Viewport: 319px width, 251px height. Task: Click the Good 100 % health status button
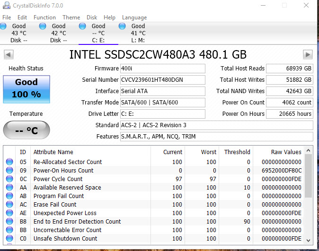click(x=26, y=89)
